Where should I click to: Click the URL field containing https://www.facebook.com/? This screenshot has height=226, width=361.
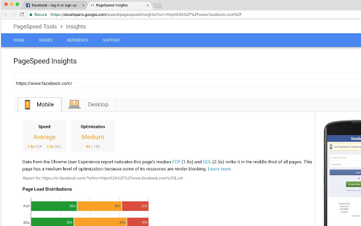[187, 84]
